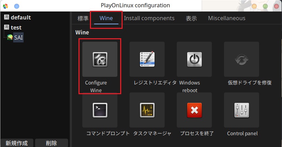Repair virtual drive (仮想ドライブを修復)

click(x=241, y=59)
